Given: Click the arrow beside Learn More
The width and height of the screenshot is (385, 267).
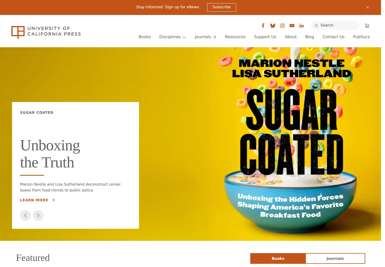Looking at the screenshot, I should point(53,200).
